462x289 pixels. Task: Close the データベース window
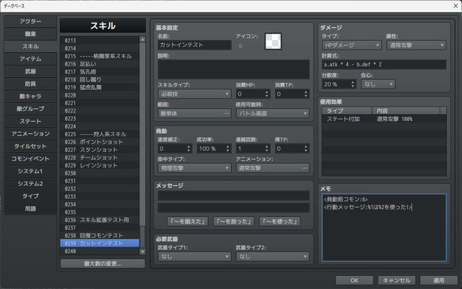click(x=456, y=6)
